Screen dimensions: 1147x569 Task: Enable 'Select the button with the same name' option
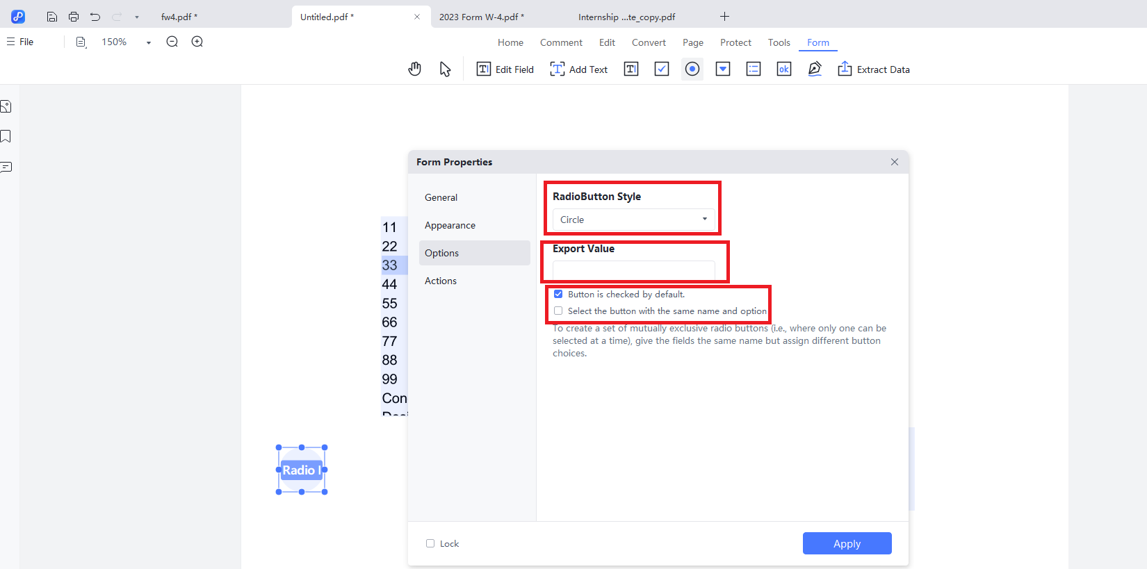(x=558, y=311)
